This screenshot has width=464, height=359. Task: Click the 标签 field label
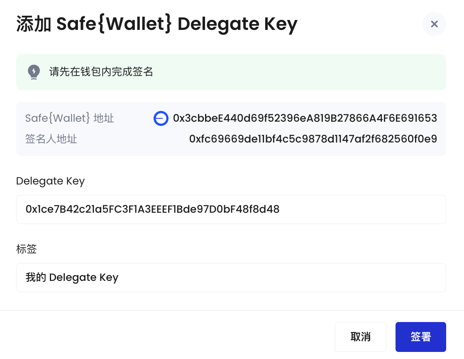click(x=26, y=249)
